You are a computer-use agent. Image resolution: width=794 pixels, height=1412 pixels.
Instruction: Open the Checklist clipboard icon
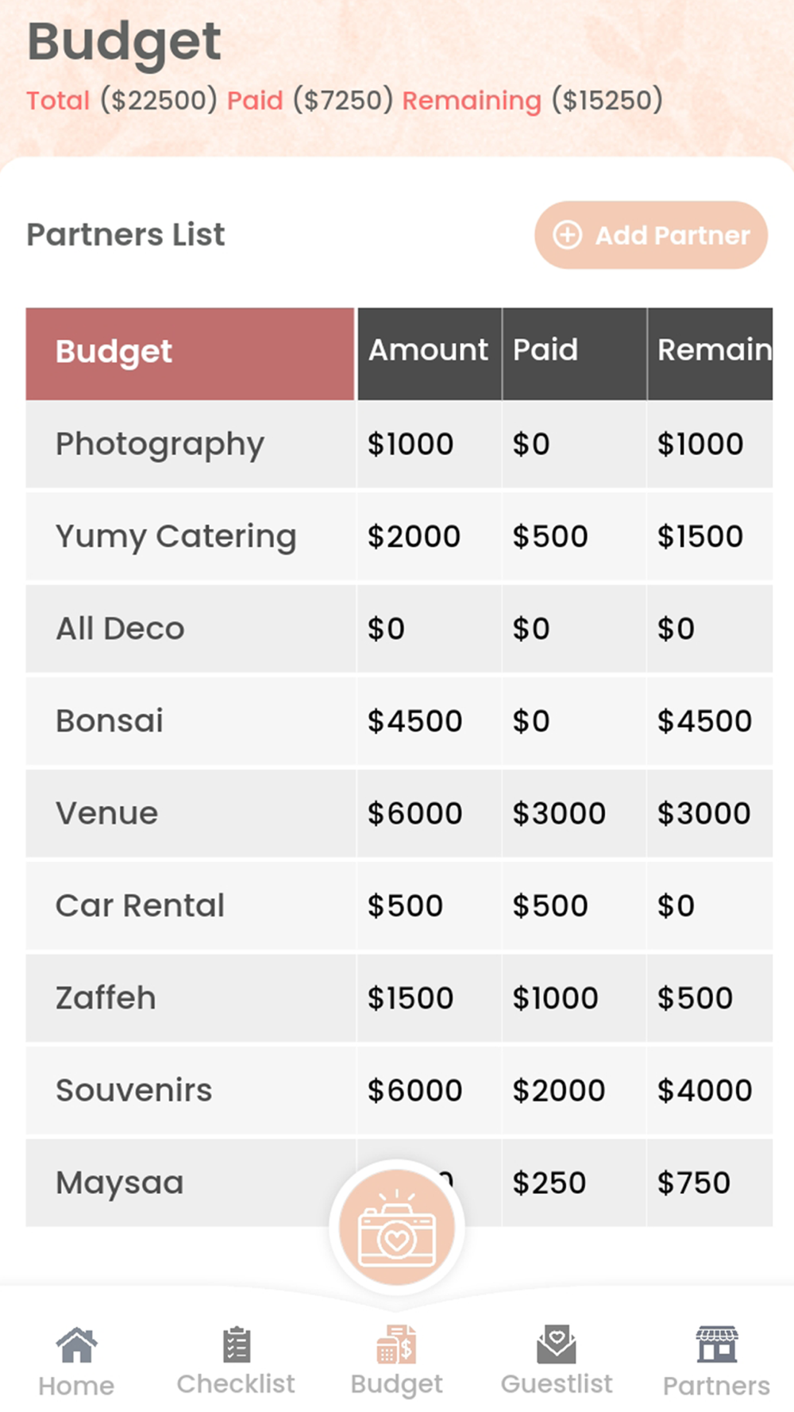coord(237,1344)
